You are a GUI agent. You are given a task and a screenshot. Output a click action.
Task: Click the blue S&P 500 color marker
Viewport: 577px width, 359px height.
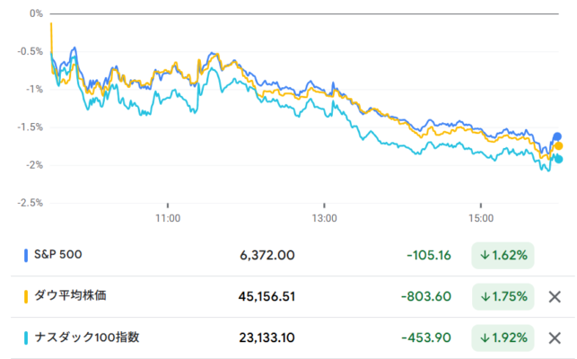(25, 256)
